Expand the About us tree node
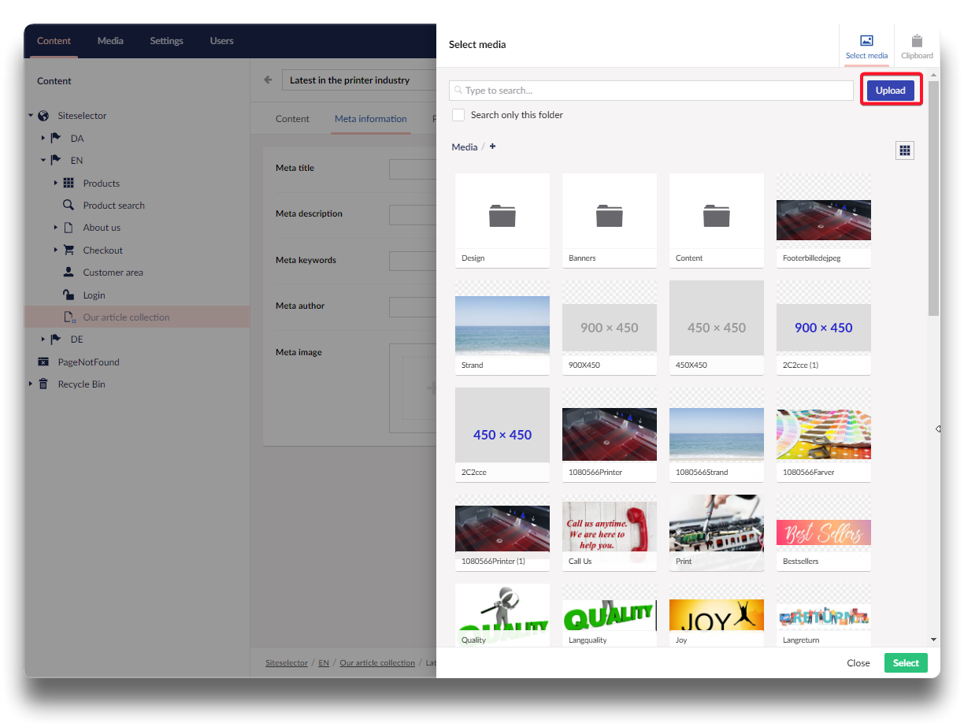Viewport: 964px width, 727px height. (56, 228)
